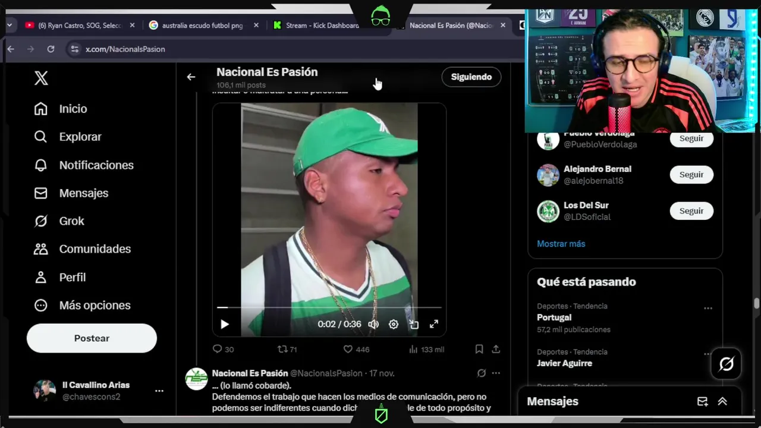Reply to the post with 30 comments
This screenshot has height=428, width=761.
(x=223, y=350)
